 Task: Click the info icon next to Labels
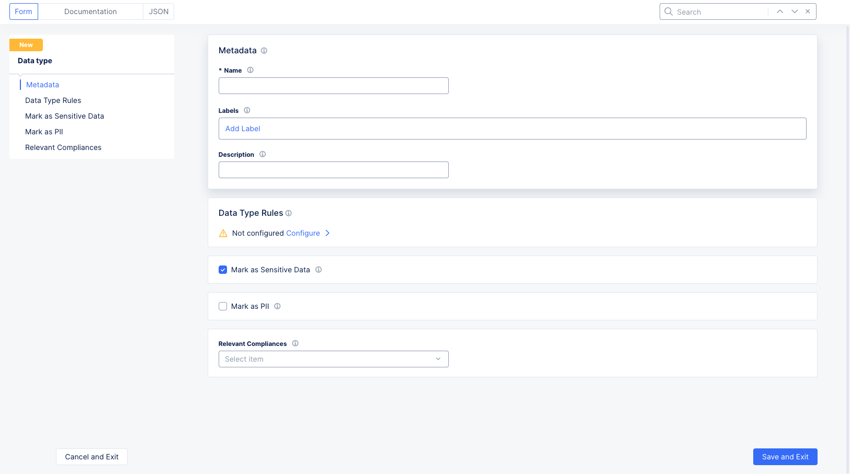(x=246, y=110)
